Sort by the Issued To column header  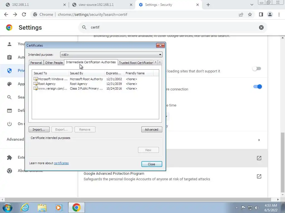click(50, 73)
